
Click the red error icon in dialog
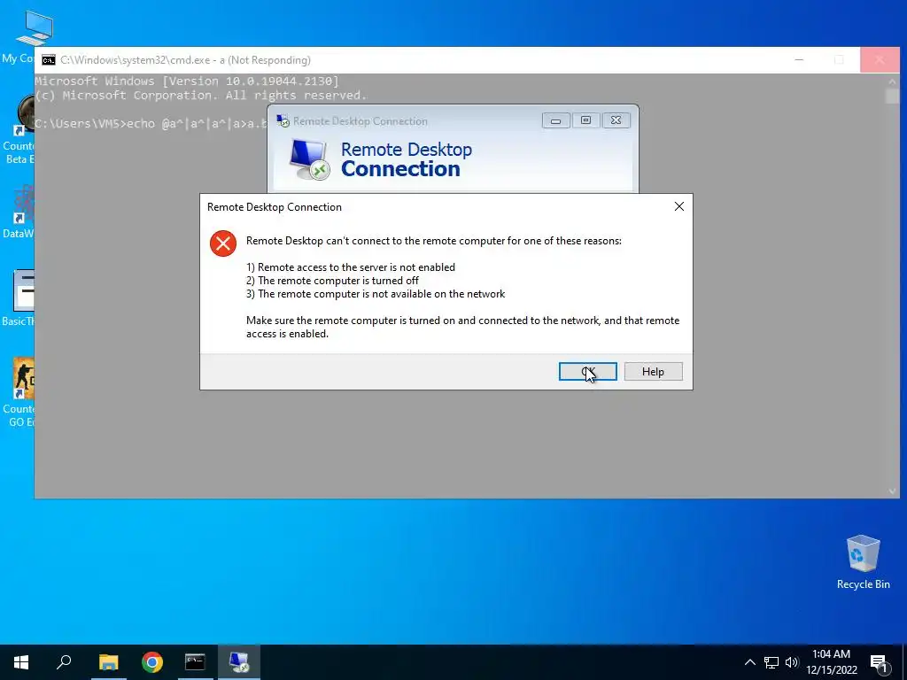(222, 243)
